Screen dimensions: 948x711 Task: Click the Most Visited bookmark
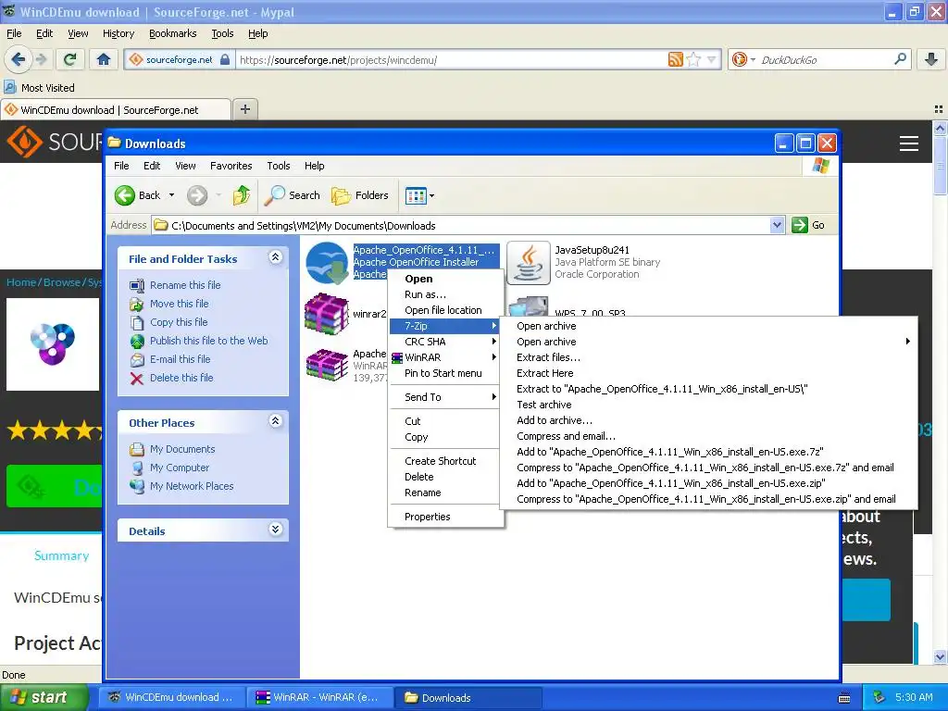[x=40, y=88]
